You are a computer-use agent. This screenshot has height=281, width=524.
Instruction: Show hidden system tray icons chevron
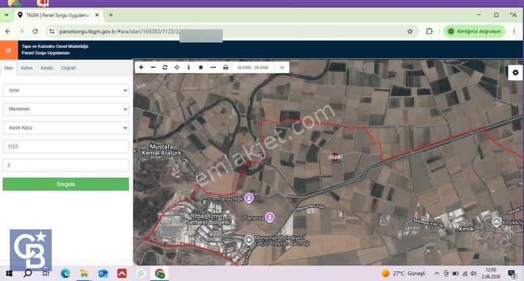(437, 273)
